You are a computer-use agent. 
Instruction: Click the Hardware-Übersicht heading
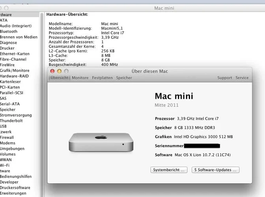(x=67, y=14)
